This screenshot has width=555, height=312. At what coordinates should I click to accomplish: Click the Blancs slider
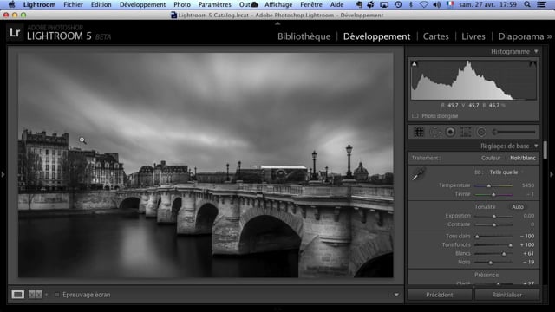click(x=493, y=254)
